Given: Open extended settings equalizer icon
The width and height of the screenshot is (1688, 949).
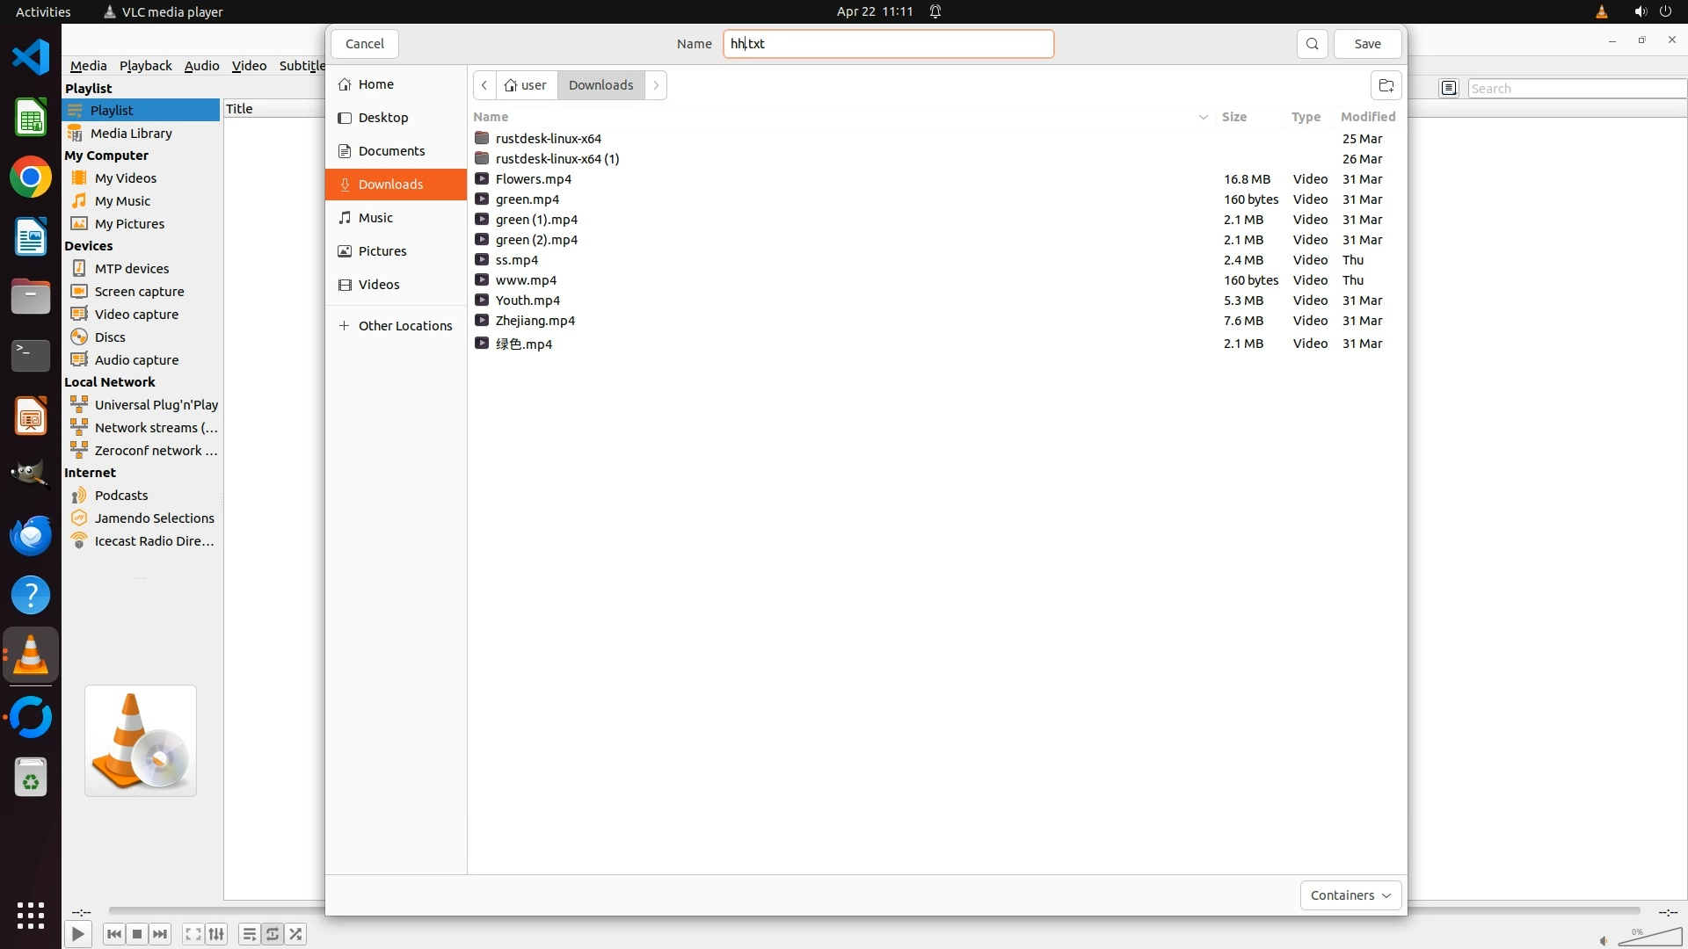Looking at the screenshot, I should tap(216, 934).
